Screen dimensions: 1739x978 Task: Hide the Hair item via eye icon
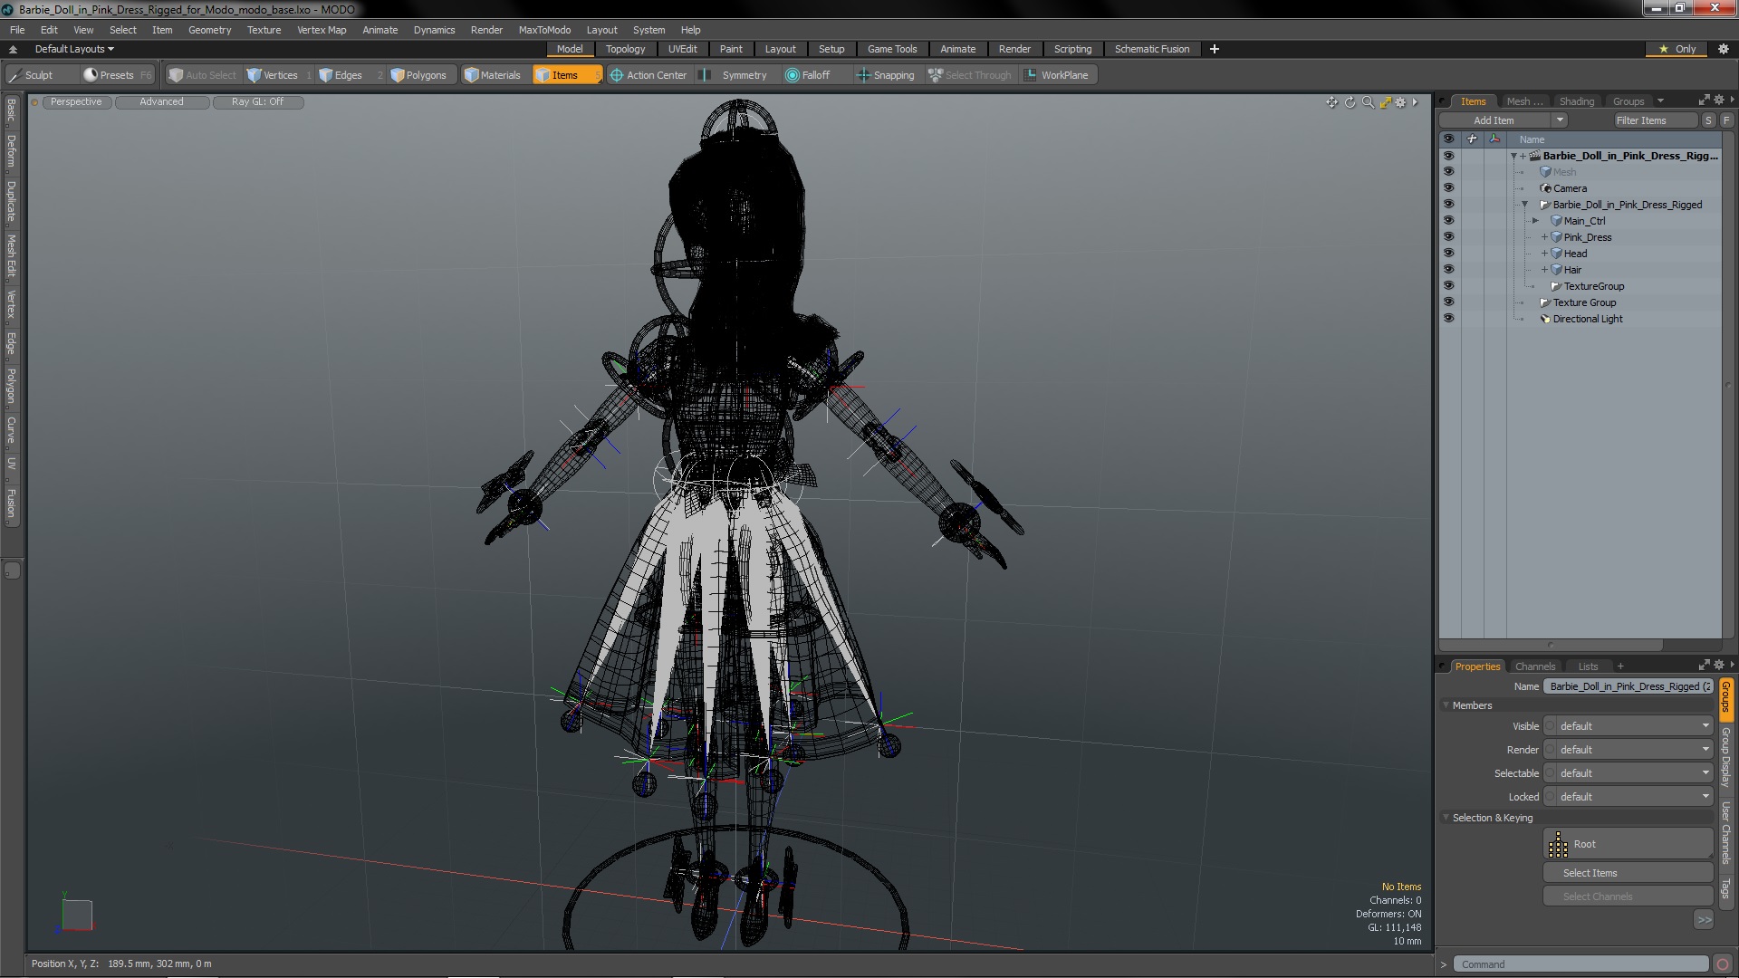[1448, 270]
